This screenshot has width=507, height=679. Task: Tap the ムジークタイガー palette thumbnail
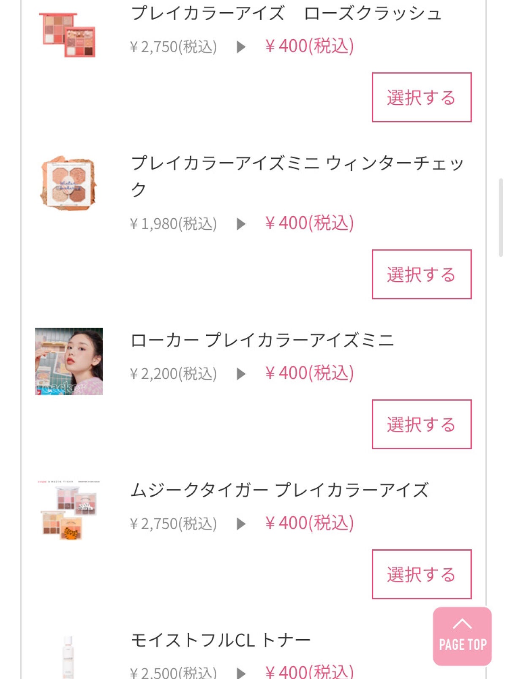[x=69, y=510]
